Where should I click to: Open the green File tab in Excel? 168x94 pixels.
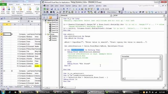click(3, 4)
